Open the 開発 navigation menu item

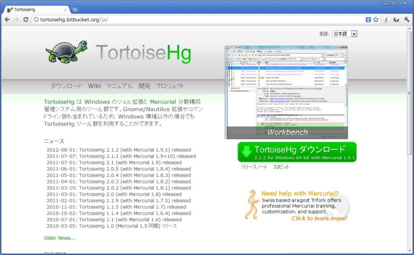[x=144, y=86]
